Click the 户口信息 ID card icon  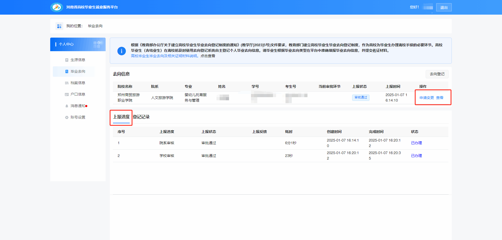[67, 95]
